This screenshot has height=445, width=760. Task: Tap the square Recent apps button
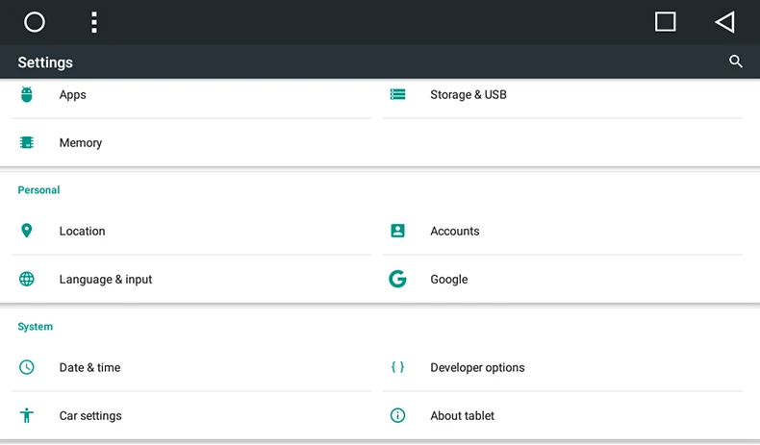coord(665,22)
